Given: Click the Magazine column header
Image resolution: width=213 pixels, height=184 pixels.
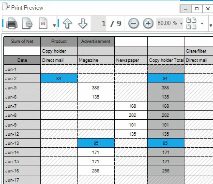Looking at the screenshot, I should point(96,60).
